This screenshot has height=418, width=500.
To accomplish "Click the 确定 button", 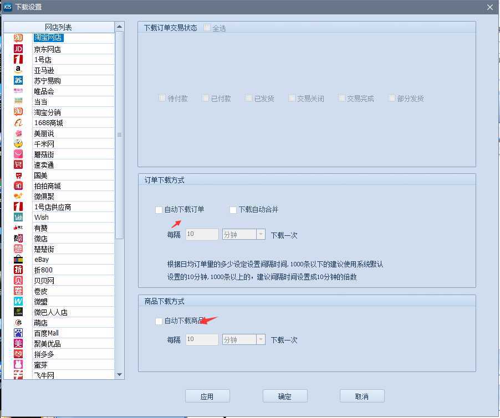I will point(285,396).
